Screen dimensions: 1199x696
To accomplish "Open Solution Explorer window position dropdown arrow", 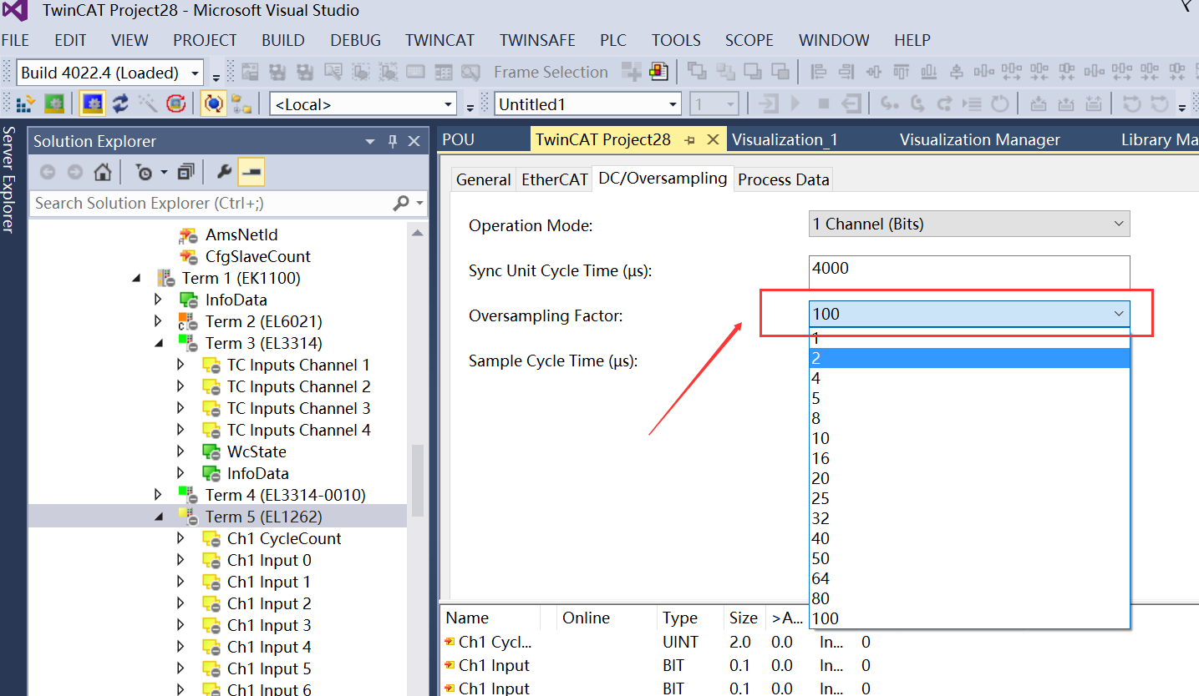I will pos(371,142).
